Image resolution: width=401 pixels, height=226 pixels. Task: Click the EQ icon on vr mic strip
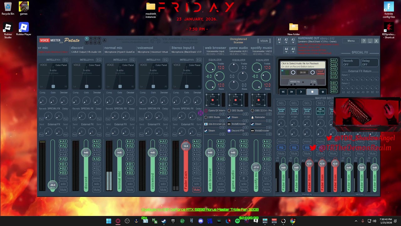coord(65,60)
